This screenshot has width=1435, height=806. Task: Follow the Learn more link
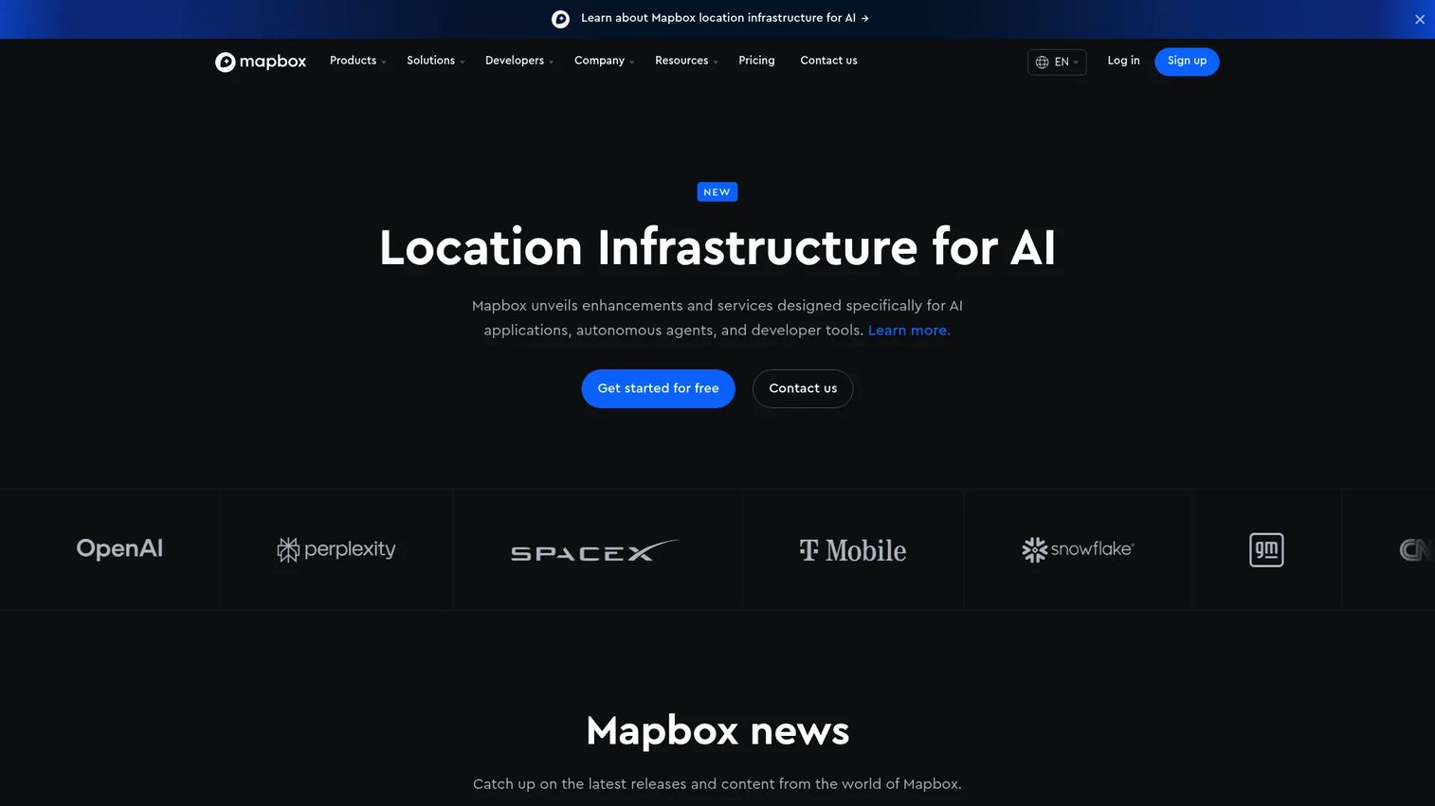[909, 331]
